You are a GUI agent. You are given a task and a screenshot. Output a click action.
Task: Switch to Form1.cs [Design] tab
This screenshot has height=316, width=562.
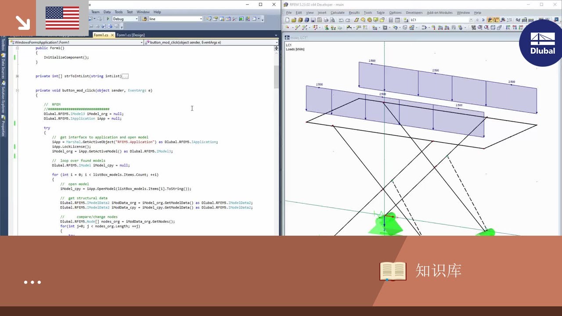[130, 35]
